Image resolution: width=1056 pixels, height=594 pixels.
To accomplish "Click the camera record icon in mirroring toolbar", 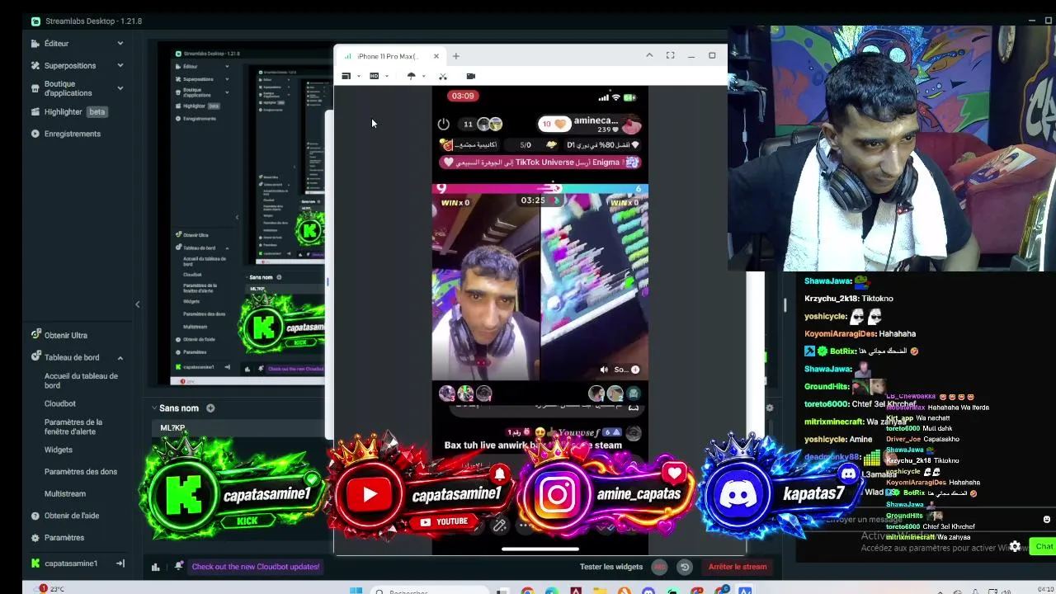I will 471,76.
